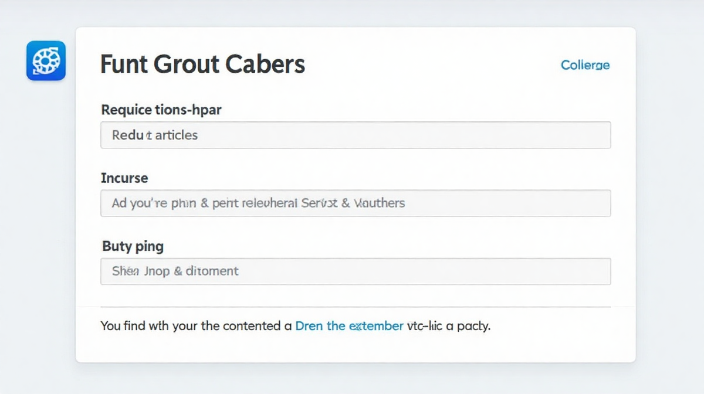Image resolution: width=704 pixels, height=394 pixels.
Task: Click the word Funt in the heading
Action: coord(123,64)
